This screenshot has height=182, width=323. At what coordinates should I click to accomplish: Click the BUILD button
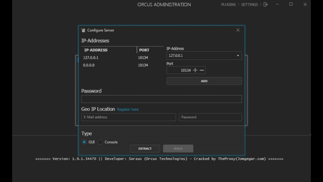point(178,149)
